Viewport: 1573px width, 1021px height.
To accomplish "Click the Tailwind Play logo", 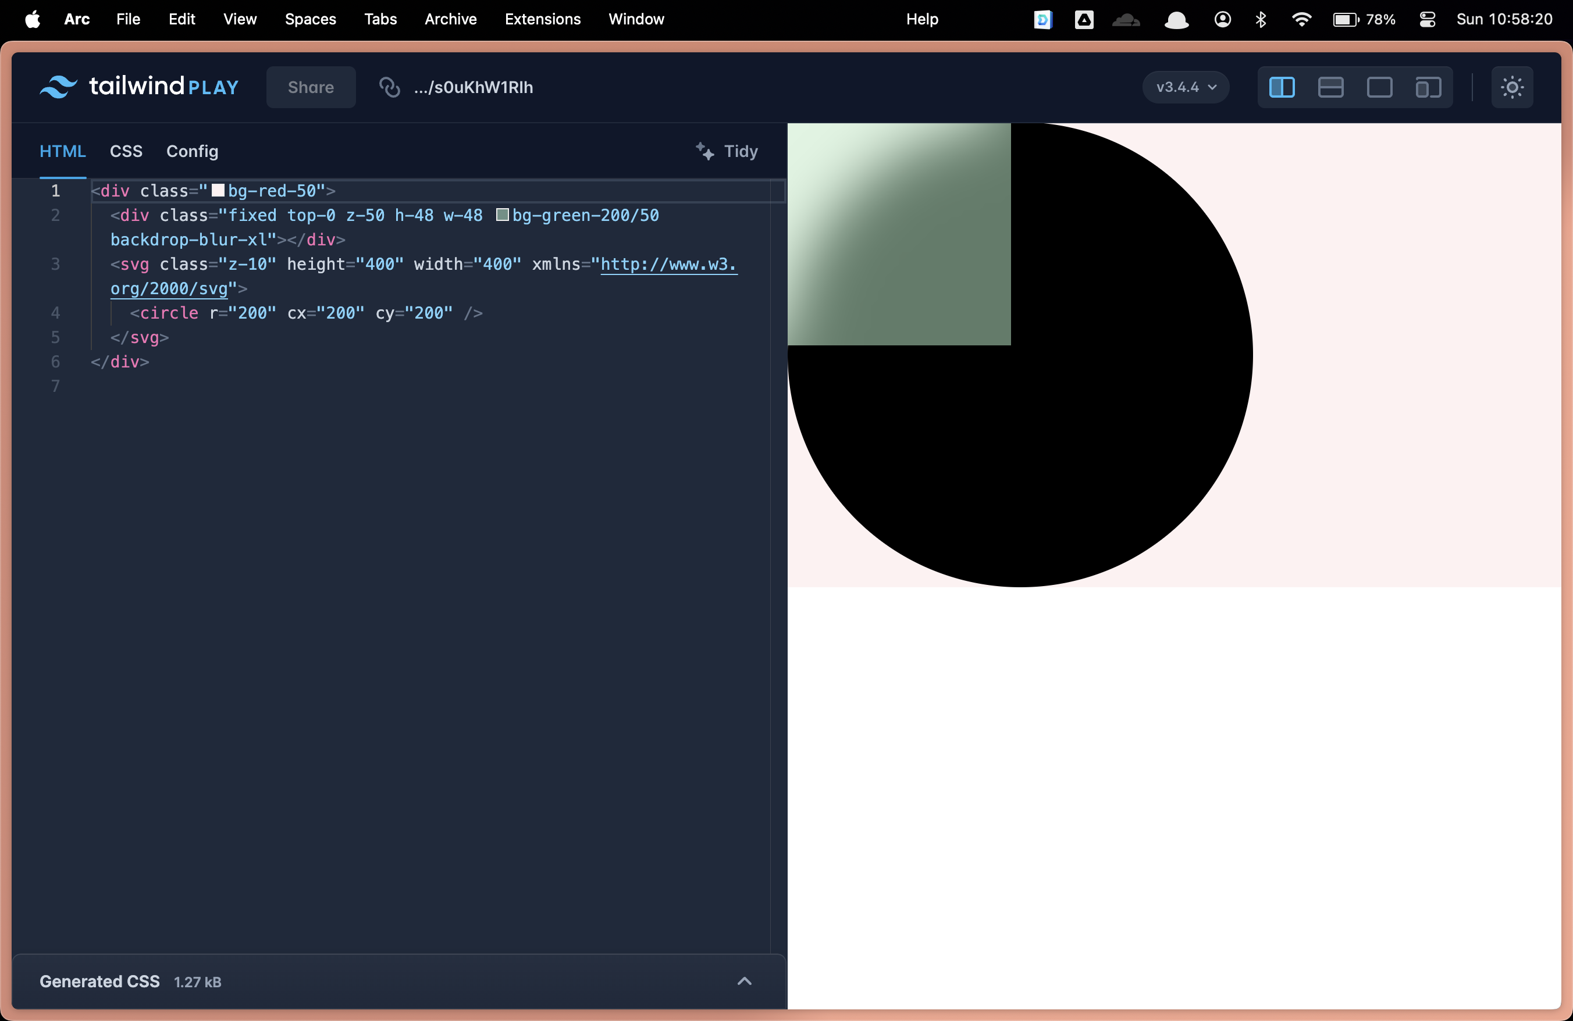I will pos(139,87).
